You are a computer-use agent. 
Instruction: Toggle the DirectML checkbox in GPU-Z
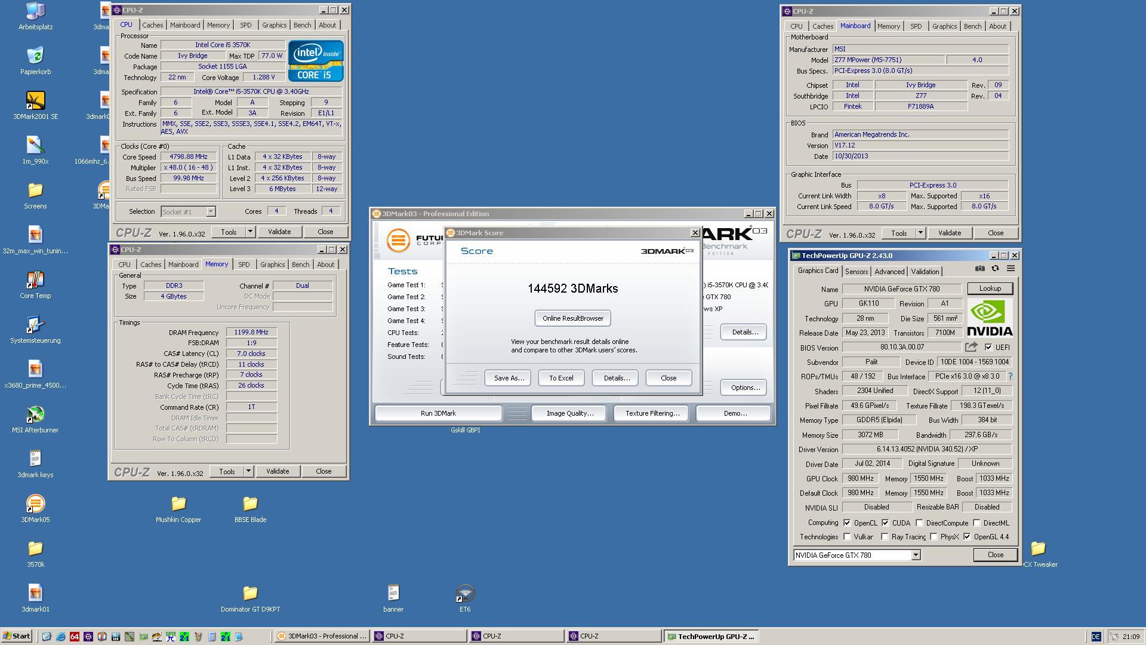[976, 523]
